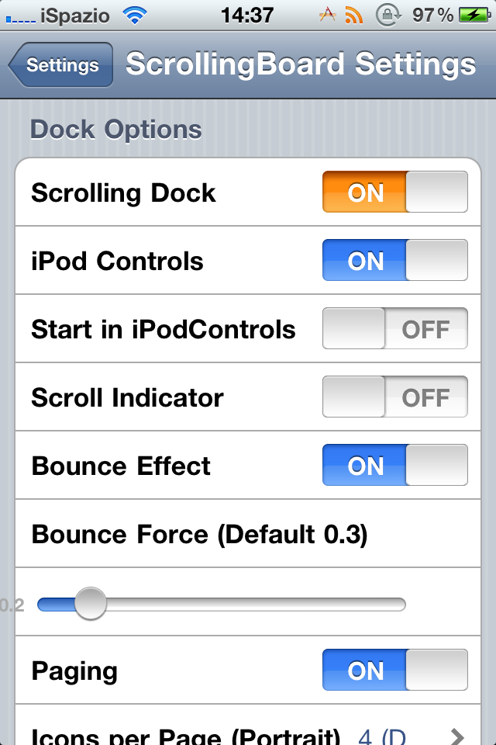
Task: Tap the Wi-Fi signal icon in status bar
Action: click(134, 15)
